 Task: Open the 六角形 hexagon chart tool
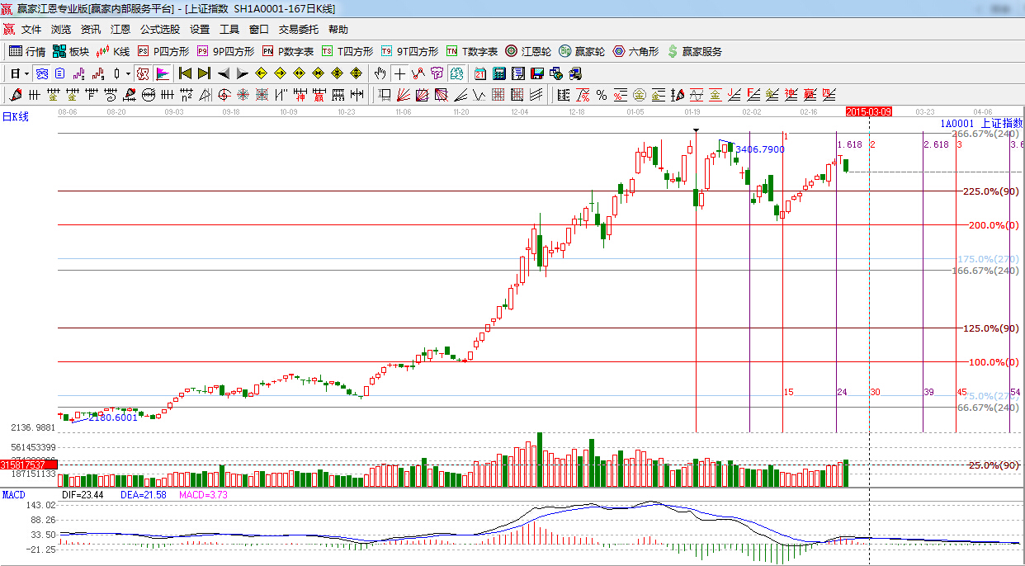pos(635,51)
